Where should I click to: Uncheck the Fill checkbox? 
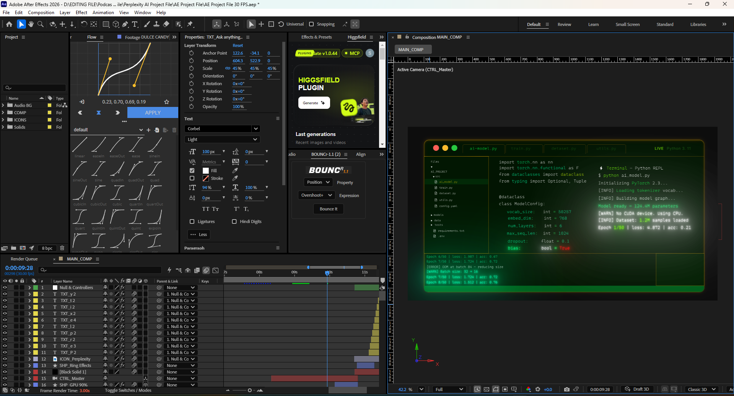(x=192, y=171)
